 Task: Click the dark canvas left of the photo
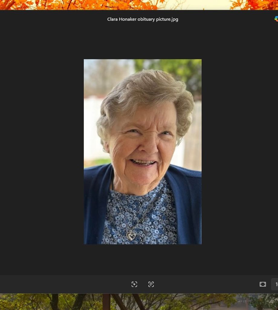pos(42,151)
